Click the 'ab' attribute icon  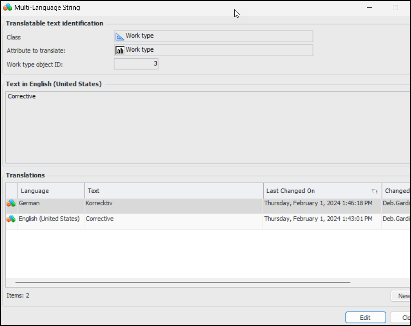[x=120, y=50]
